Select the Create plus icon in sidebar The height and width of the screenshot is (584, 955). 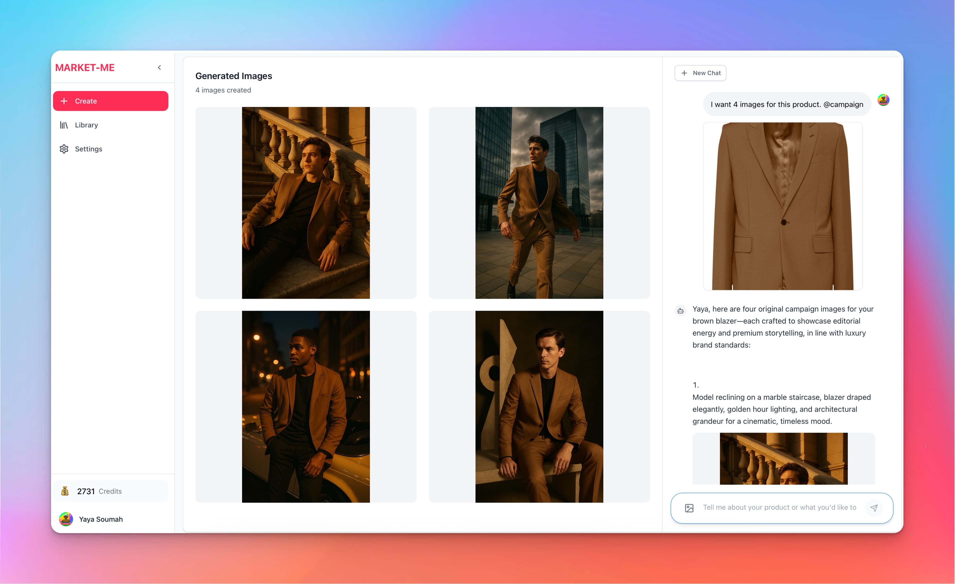64,101
